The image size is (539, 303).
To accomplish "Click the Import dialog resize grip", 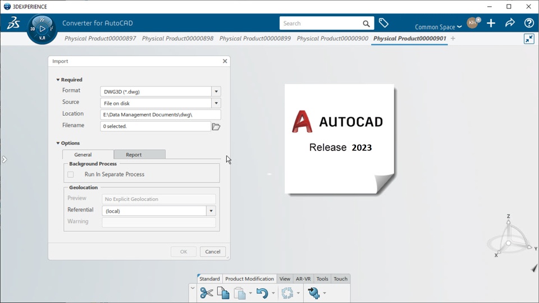I will pyautogui.click(x=227, y=257).
